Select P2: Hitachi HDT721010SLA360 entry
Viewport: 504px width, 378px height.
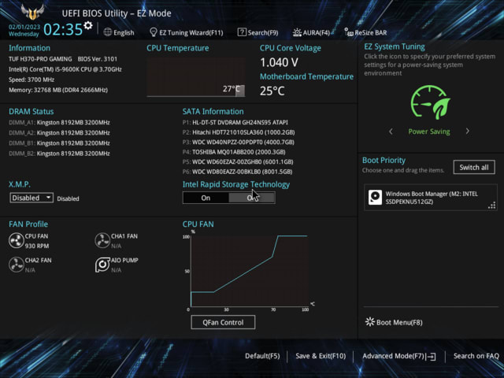click(239, 132)
